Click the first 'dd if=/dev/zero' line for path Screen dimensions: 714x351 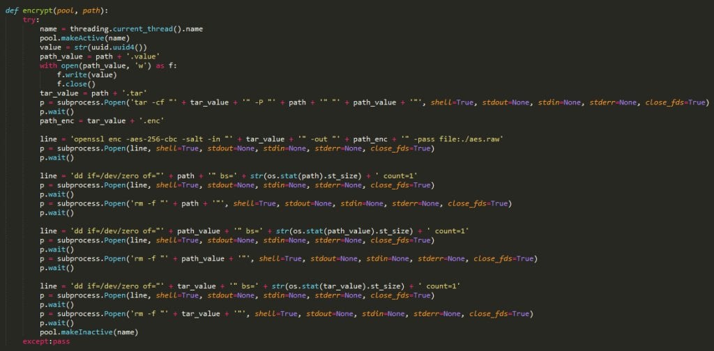coord(229,176)
